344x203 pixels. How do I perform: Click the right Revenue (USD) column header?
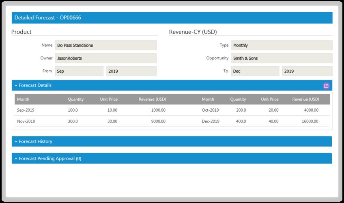click(x=306, y=99)
